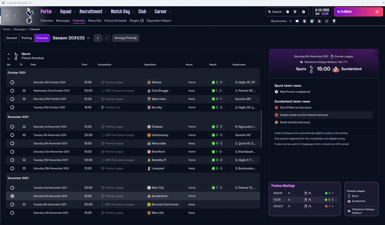Click the Spurs crest in the match header
385x225 pixels.
(x=311, y=69)
